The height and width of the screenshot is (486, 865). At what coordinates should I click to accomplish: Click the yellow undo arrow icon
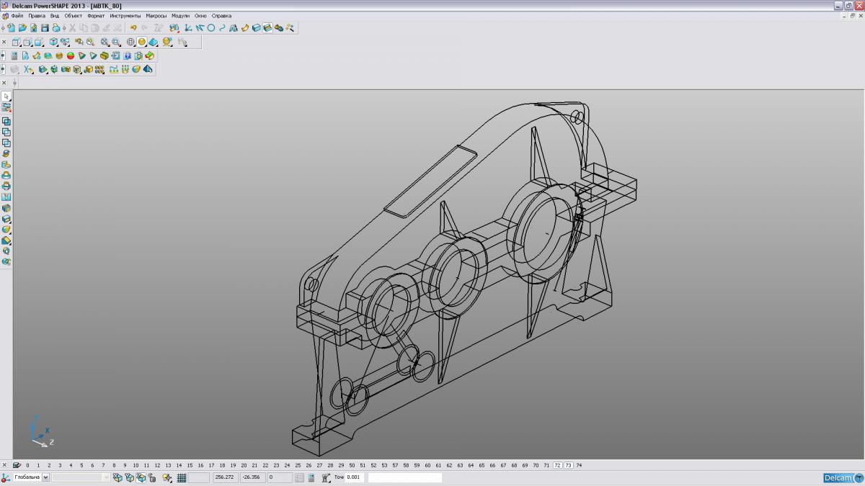(x=133, y=28)
